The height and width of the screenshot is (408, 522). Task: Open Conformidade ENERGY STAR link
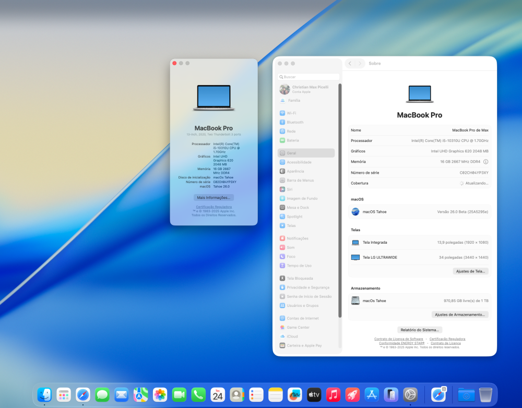[x=401, y=343]
